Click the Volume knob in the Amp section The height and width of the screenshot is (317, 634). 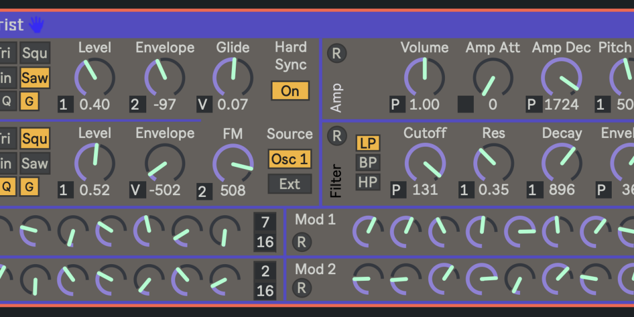(424, 76)
